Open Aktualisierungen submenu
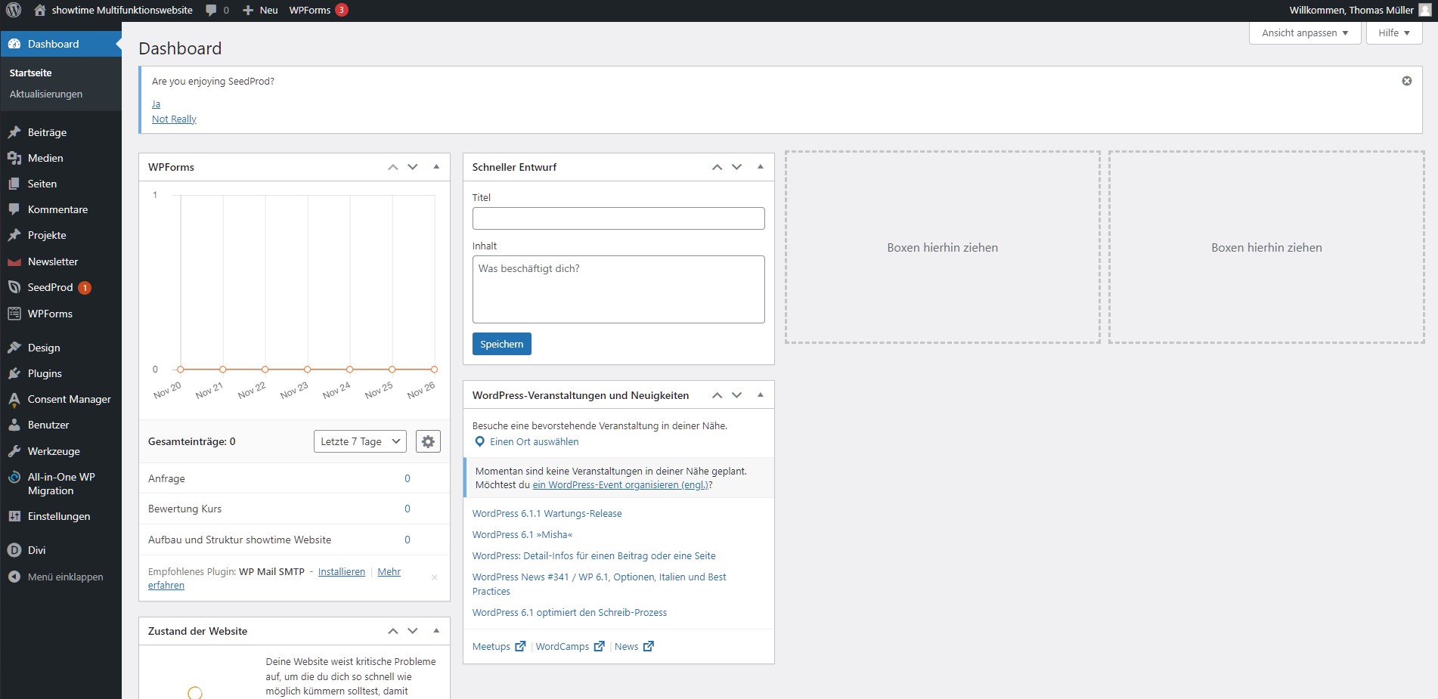Screen dimensions: 1438x699 pos(46,94)
